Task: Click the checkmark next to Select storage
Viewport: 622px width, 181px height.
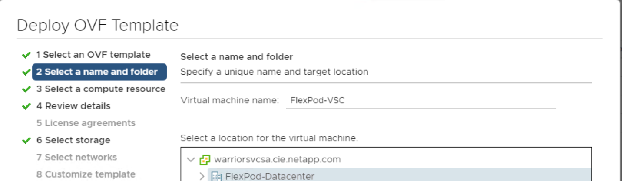Action: point(26,141)
